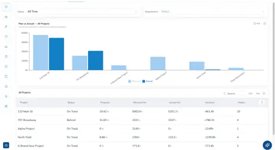Export the Plan vs Actual chart as XLS

click(257, 24)
